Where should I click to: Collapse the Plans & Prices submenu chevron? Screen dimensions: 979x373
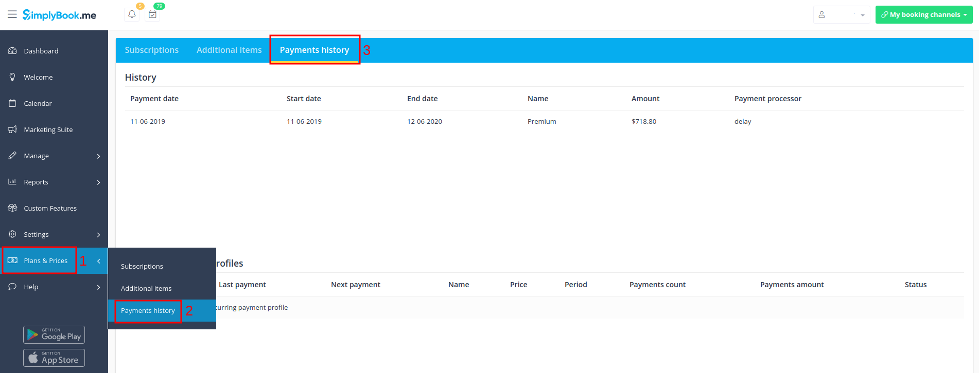[x=98, y=261]
